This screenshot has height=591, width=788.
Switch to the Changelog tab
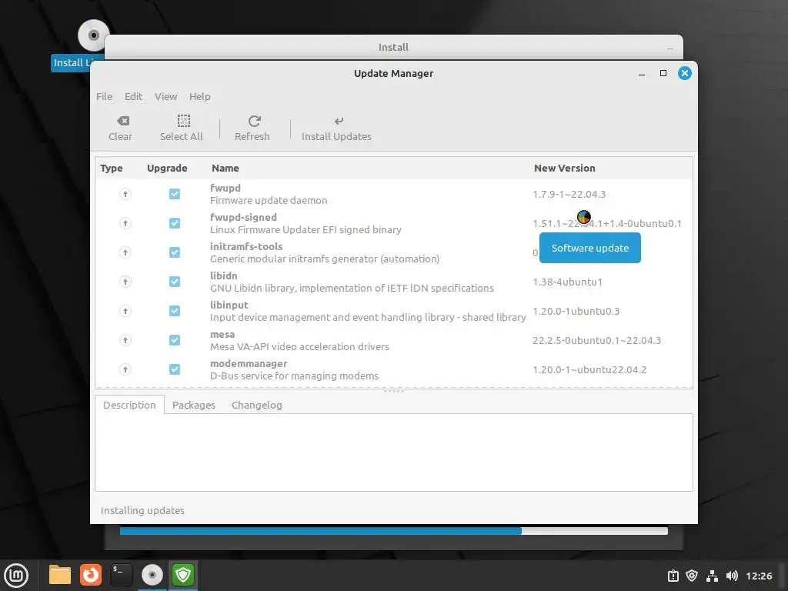click(x=257, y=405)
